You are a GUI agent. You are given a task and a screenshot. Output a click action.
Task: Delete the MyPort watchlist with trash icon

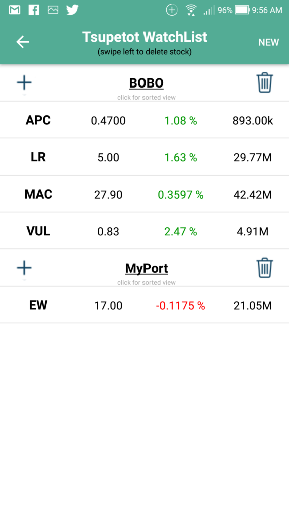265,268
